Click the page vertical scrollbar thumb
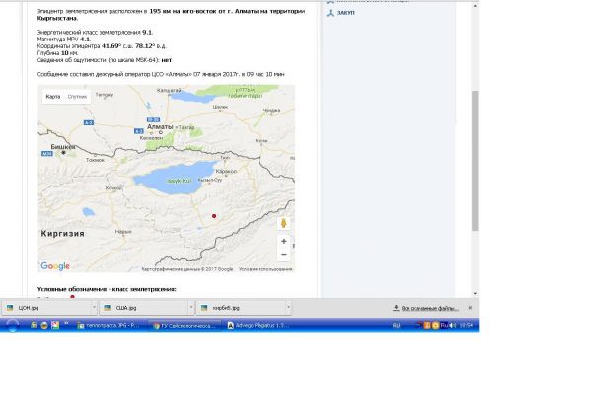Screen dimensions: 592x395 (475, 161)
